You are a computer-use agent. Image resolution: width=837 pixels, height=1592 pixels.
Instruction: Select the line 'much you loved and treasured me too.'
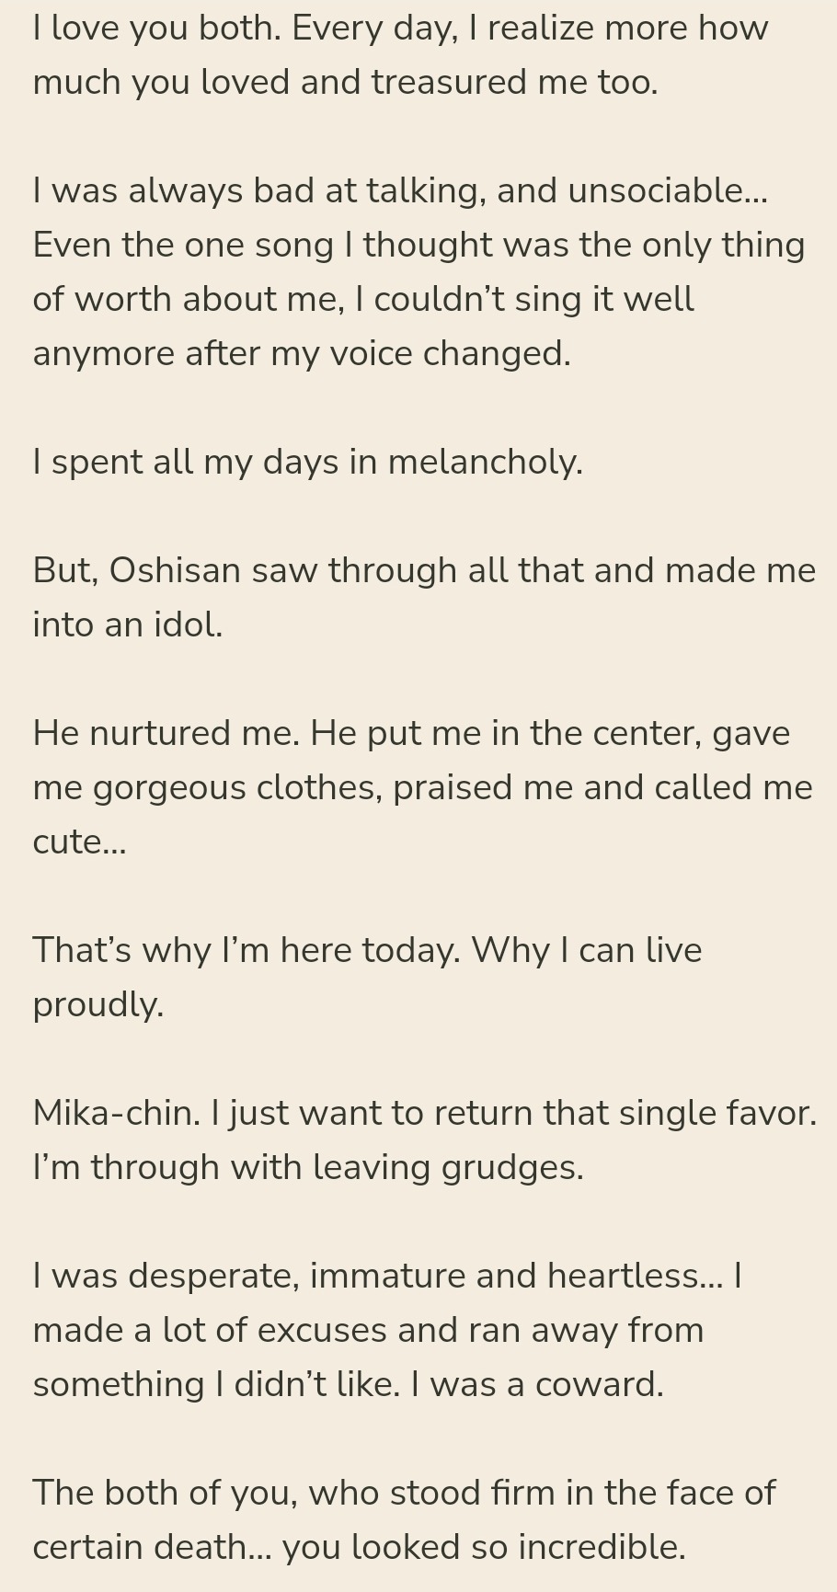pyautogui.click(x=346, y=83)
